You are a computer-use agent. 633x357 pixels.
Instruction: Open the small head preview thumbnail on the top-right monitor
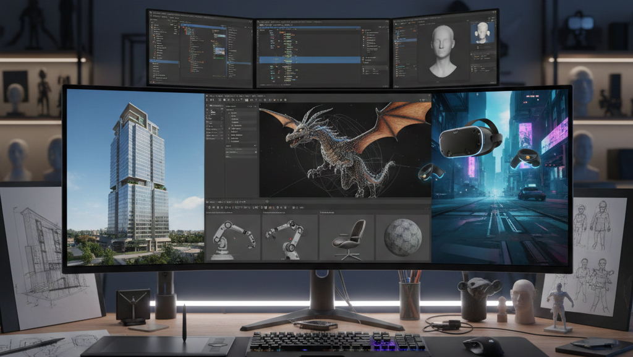pos(482,33)
